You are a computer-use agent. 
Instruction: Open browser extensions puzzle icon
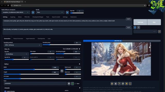149,5
